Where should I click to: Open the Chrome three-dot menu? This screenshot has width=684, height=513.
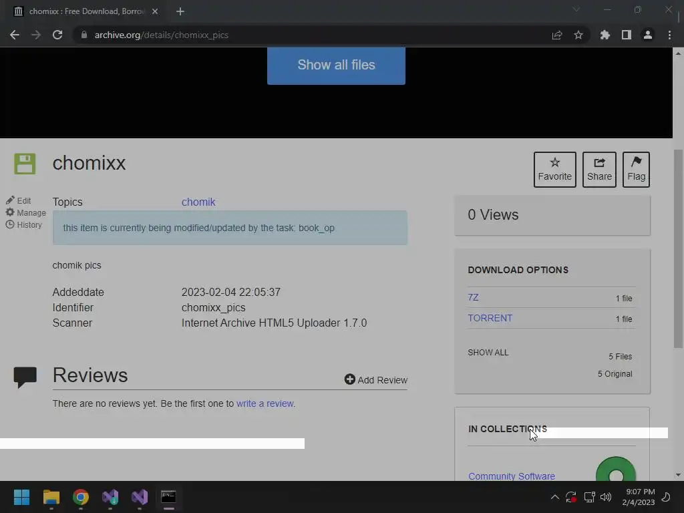[x=669, y=35]
